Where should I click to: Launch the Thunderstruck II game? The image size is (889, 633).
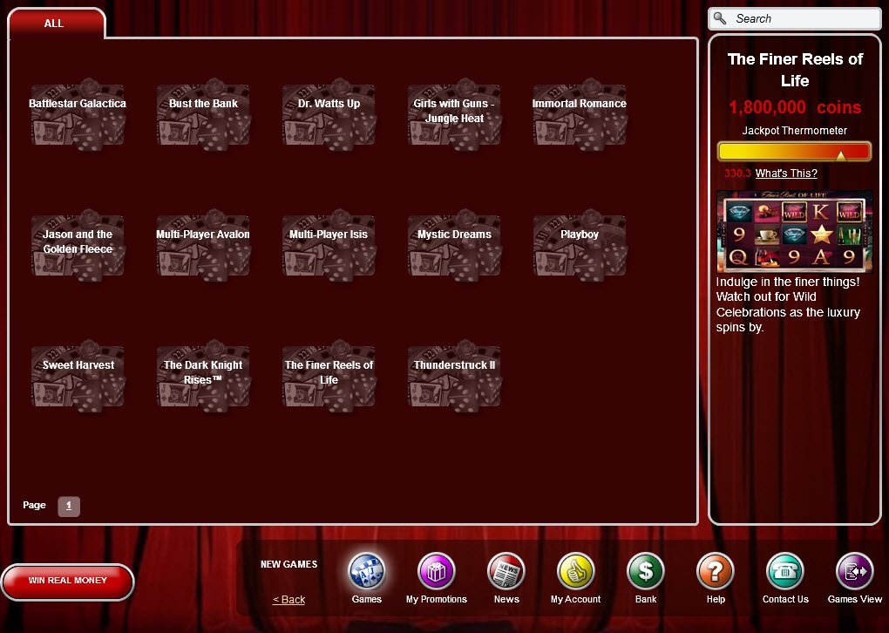click(454, 377)
